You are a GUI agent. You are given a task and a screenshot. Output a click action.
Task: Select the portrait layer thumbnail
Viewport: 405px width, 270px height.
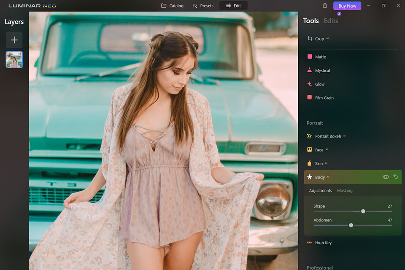point(14,59)
